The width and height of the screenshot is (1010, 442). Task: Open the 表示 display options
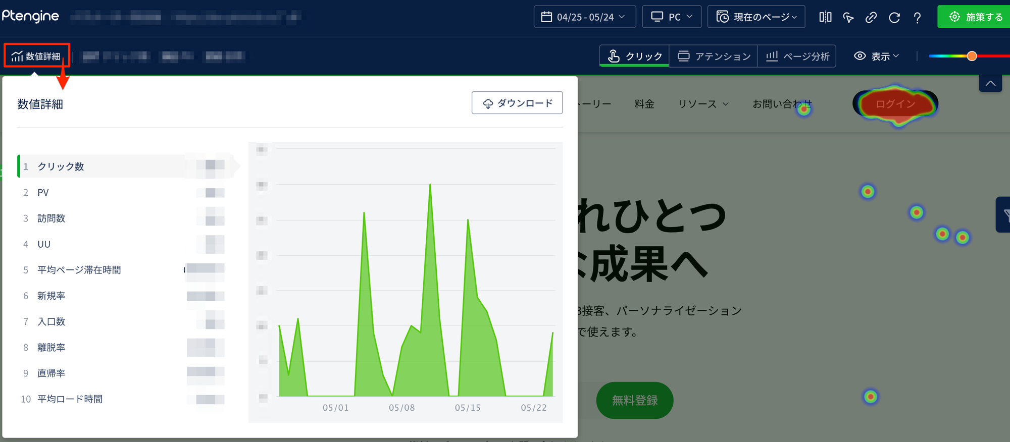pos(876,56)
